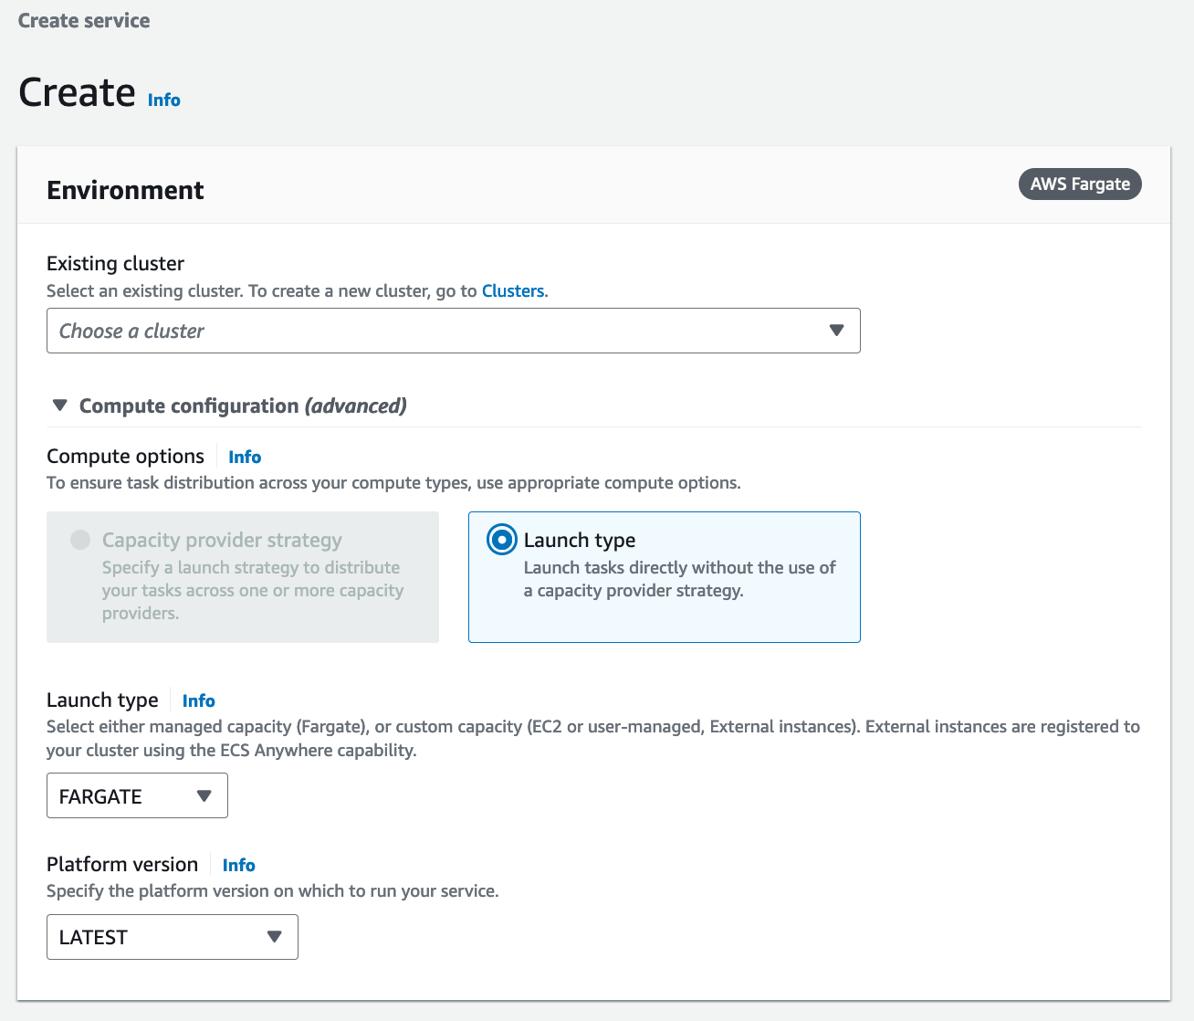Open Info next to Platform version
The image size is (1194, 1021).
(238, 865)
